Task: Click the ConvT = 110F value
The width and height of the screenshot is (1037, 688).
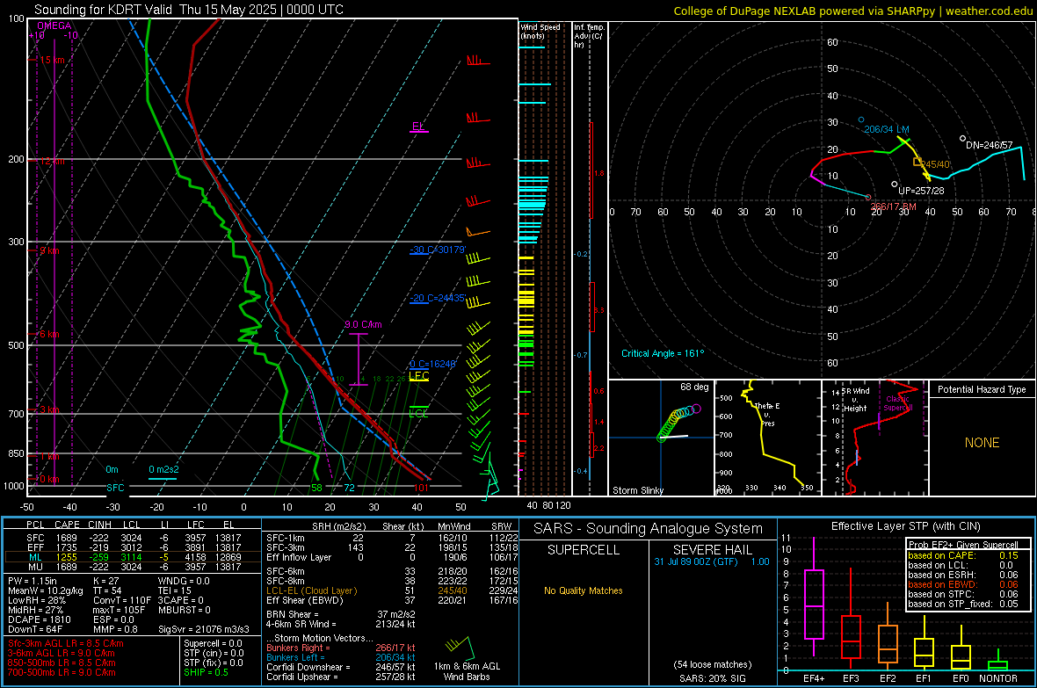Action: (x=122, y=601)
